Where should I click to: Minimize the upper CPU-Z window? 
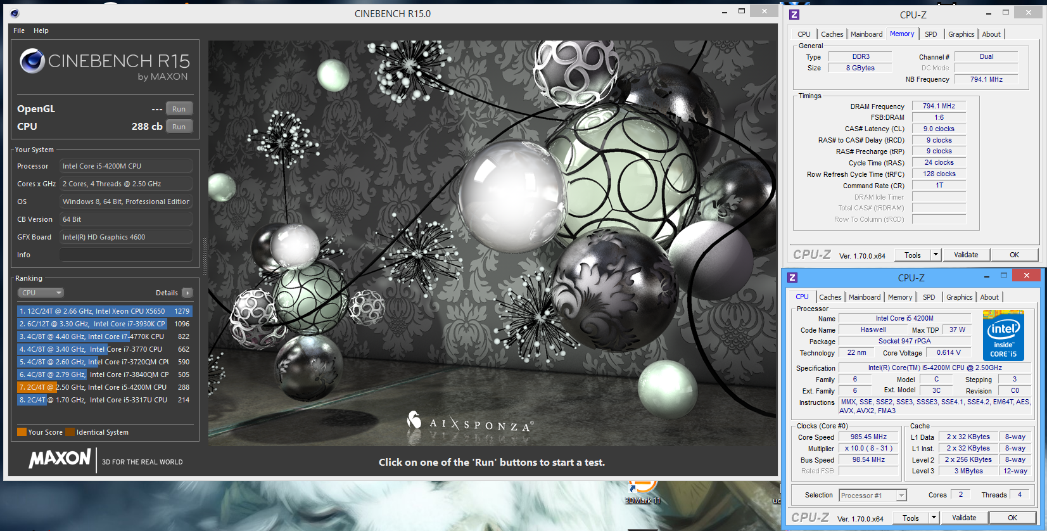coord(989,13)
